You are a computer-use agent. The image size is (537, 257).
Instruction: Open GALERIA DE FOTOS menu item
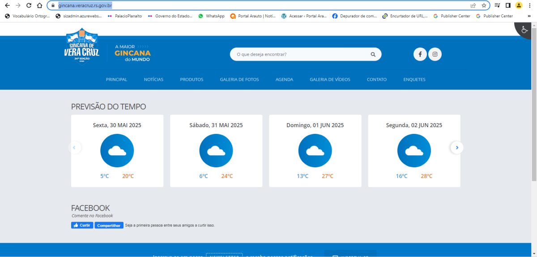pyautogui.click(x=239, y=79)
